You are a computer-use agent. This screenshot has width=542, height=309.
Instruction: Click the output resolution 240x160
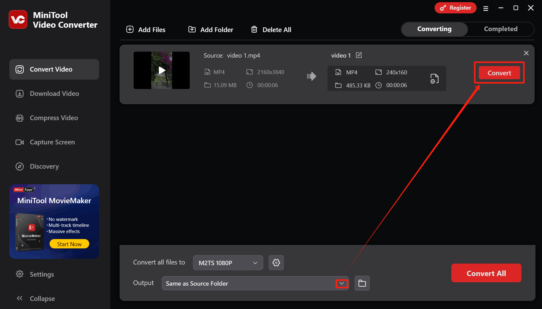[x=397, y=73]
